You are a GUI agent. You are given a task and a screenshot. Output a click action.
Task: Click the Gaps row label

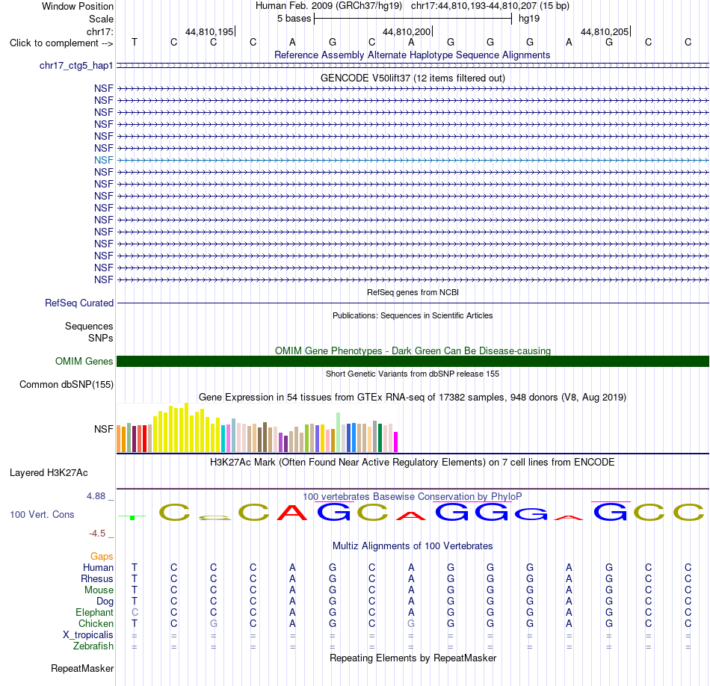(102, 557)
